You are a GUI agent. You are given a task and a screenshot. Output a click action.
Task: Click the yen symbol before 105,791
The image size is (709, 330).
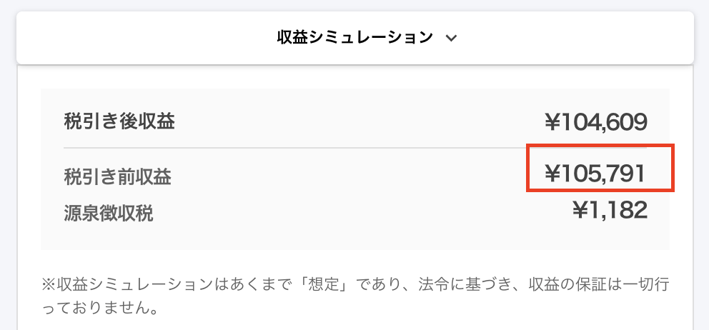click(553, 173)
